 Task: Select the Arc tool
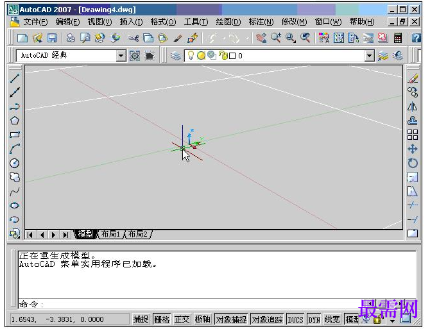click(x=15, y=149)
